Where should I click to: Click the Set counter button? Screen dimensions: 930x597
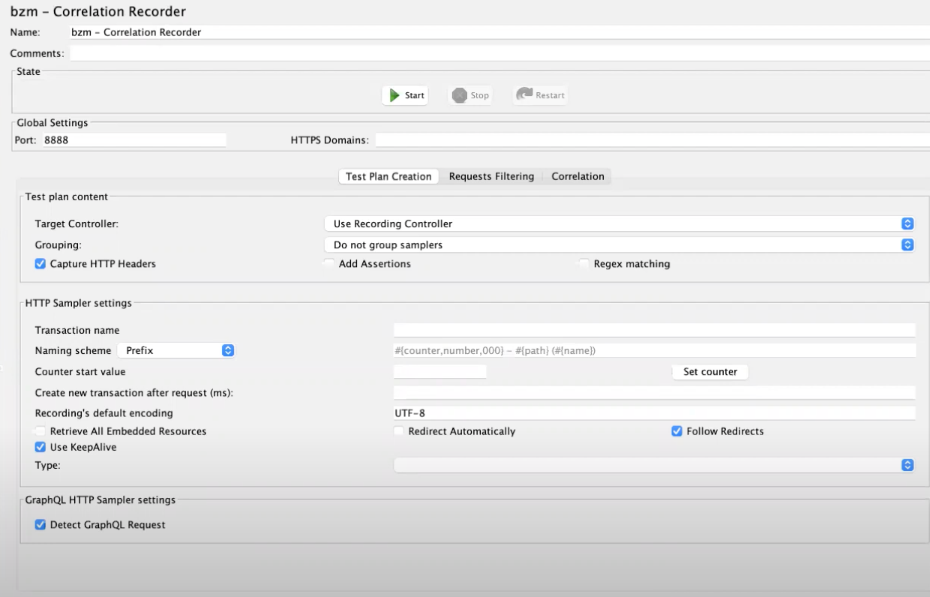[710, 371]
